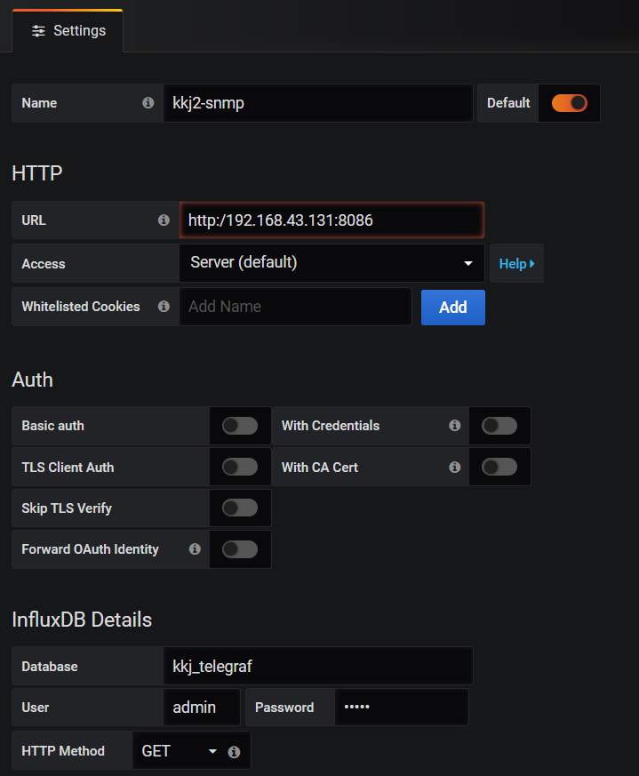Enable Basic auth switch
The width and height of the screenshot is (639, 776).
(240, 426)
